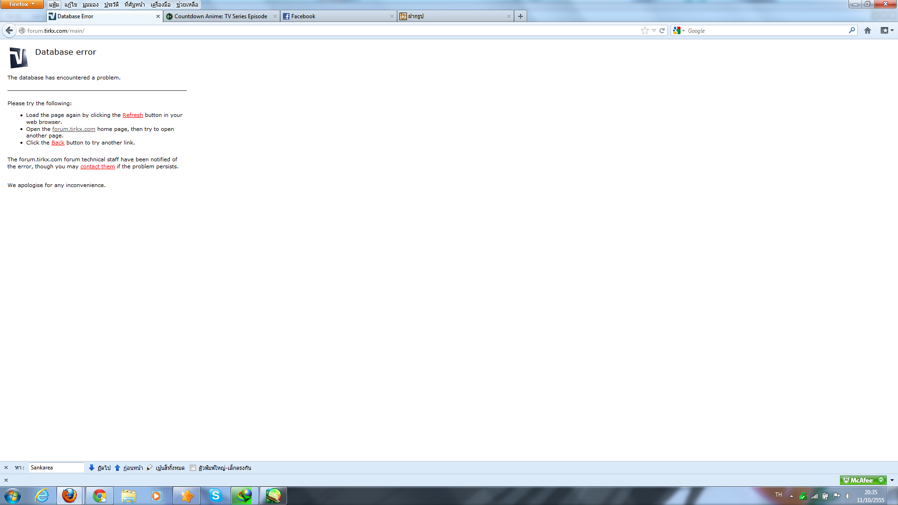Open URL history dropdown arrow beside star

pyautogui.click(x=654, y=31)
